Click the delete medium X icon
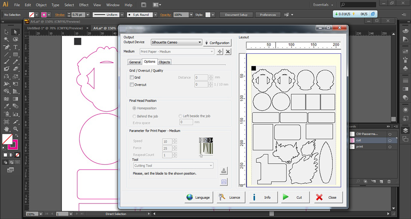This screenshot has width=411, height=219. [x=228, y=52]
